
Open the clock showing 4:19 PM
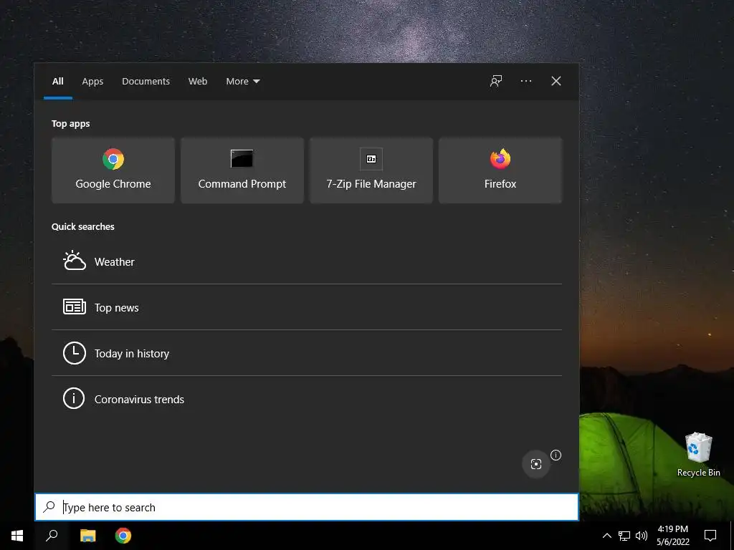coord(672,536)
